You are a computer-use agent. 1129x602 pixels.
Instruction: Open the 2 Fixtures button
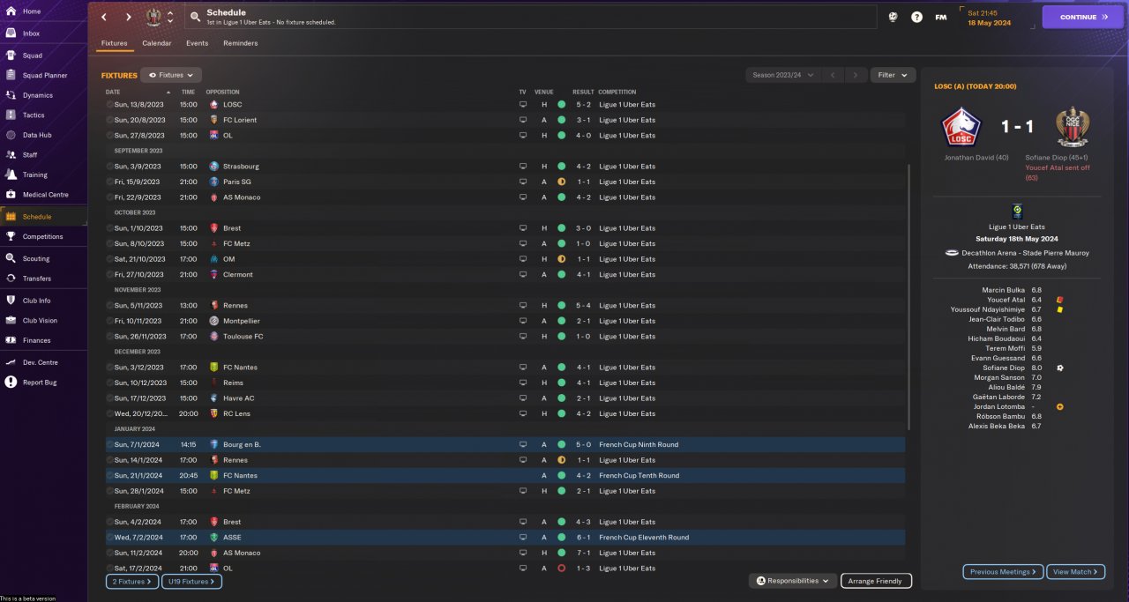coord(132,582)
